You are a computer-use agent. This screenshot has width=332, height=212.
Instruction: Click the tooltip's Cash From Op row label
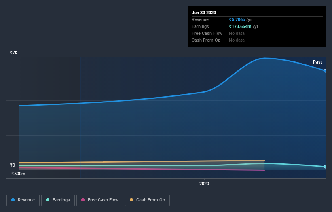coord(206,40)
